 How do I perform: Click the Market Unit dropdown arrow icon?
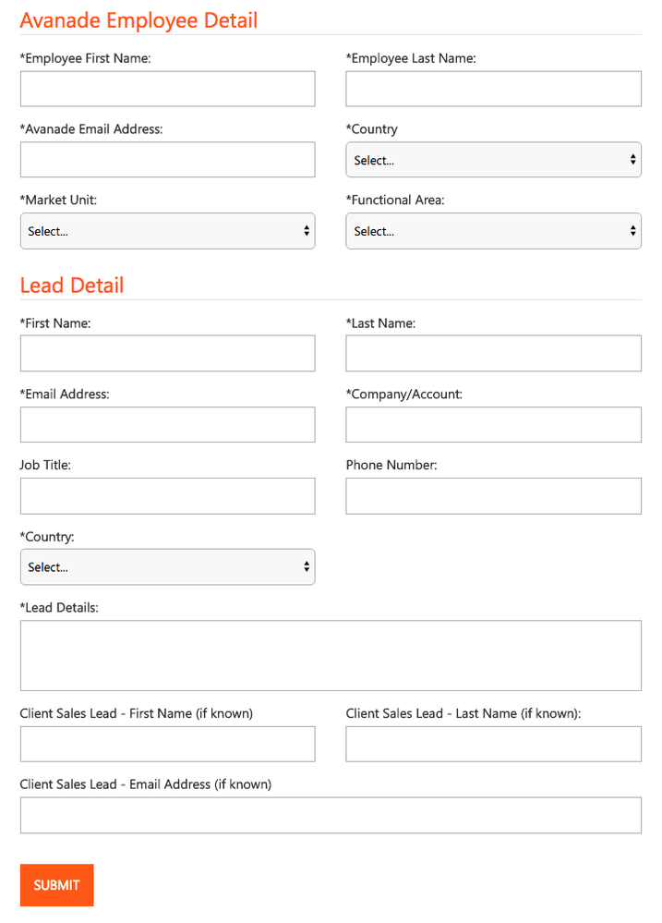pos(307,231)
